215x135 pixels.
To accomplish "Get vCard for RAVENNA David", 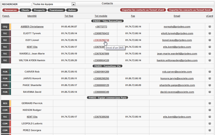I will pos(210,92).
